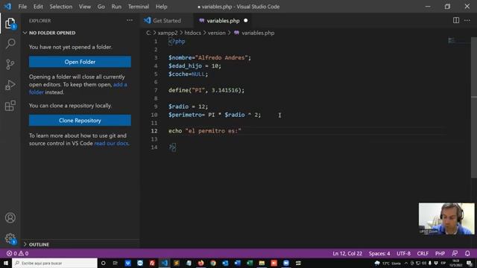This screenshot has width=477, height=268.
Task: Open the Edit menu
Action: tap(38, 7)
